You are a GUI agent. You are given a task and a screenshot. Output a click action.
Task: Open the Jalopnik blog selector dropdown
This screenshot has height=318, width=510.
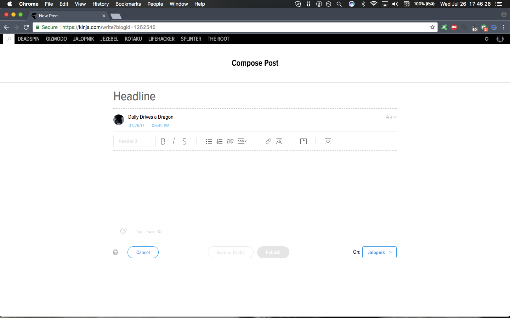click(379, 252)
